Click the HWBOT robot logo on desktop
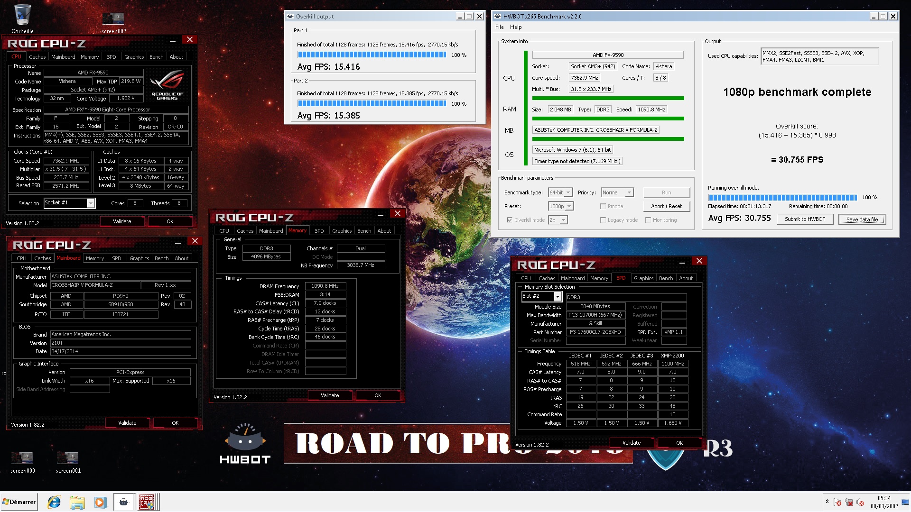Viewport: 911px width, 512px height. point(245,443)
